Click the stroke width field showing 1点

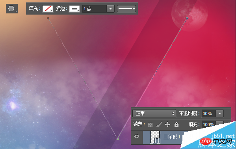click(x=95, y=9)
